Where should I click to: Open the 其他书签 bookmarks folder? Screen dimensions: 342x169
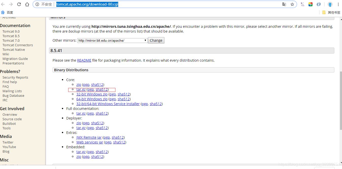[331, 12]
